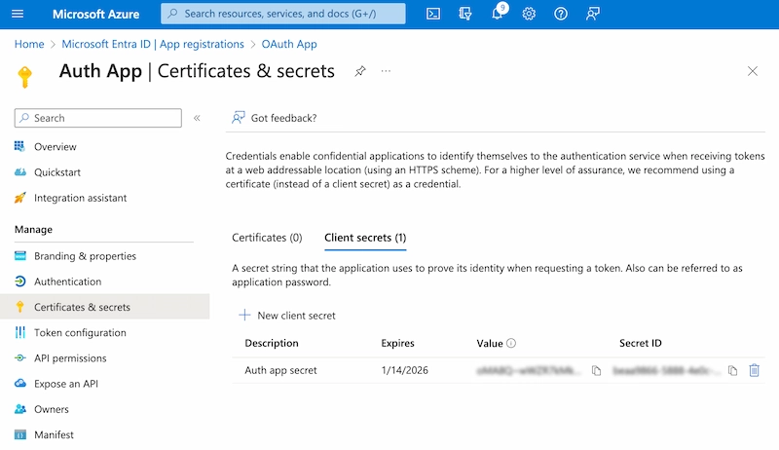
Task: Copy the client secret Value
Action: click(x=596, y=370)
